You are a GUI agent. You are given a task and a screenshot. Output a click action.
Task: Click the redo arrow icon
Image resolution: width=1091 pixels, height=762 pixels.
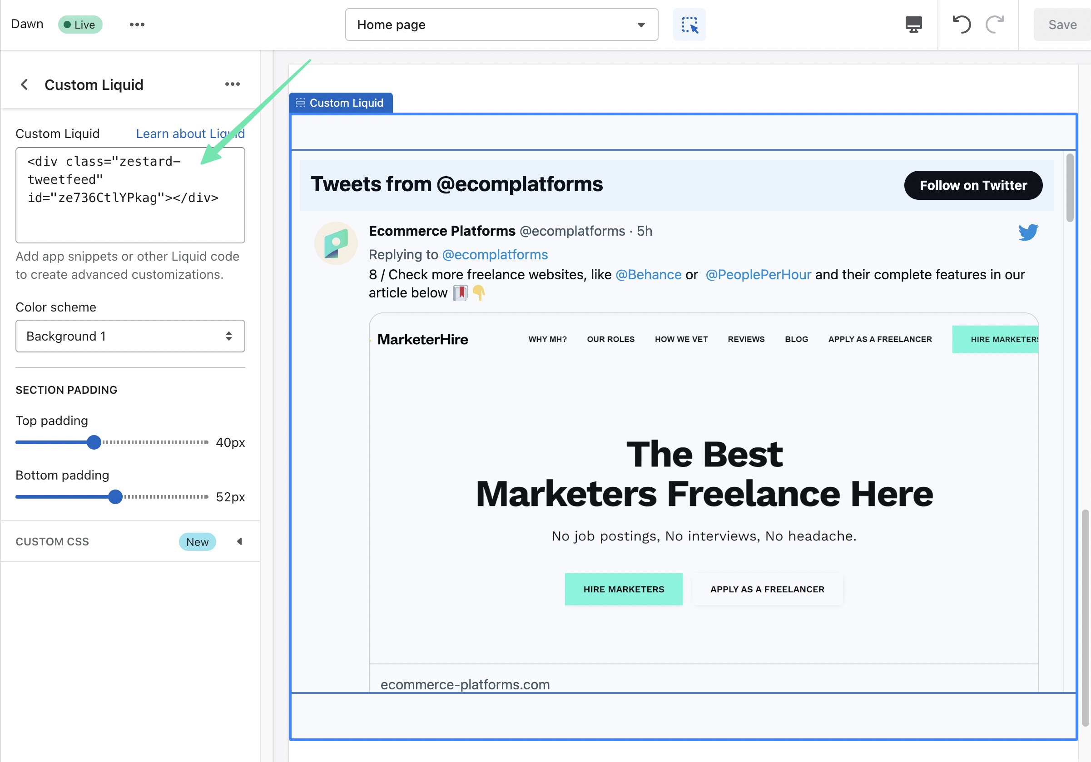[x=995, y=24]
